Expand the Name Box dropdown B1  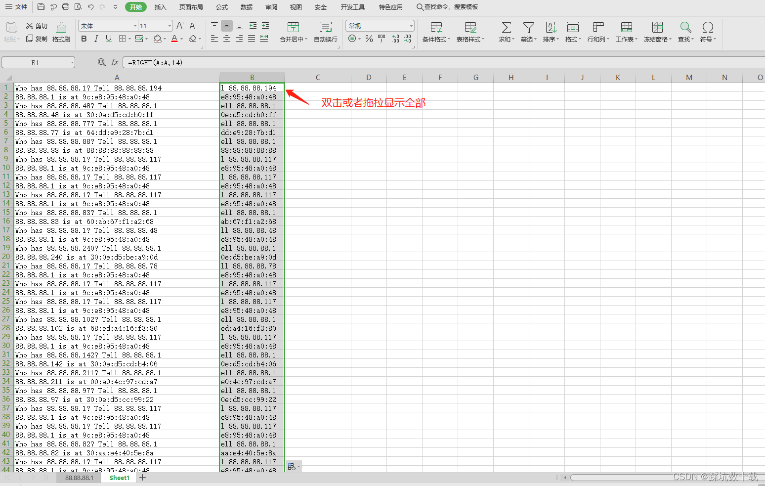click(72, 62)
